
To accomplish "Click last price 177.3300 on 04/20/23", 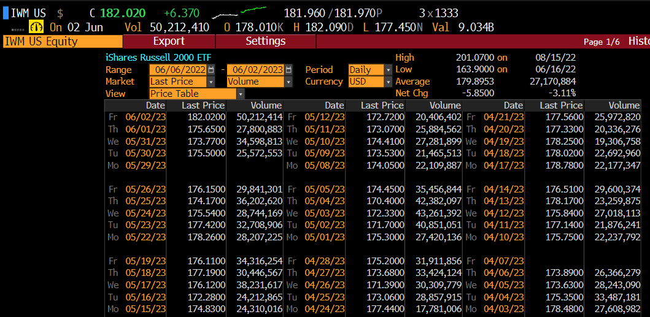I will 565,129.
